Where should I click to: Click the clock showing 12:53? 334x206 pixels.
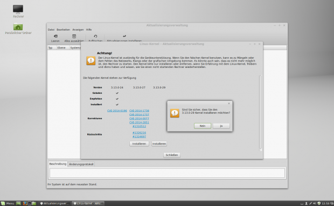point(325,203)
